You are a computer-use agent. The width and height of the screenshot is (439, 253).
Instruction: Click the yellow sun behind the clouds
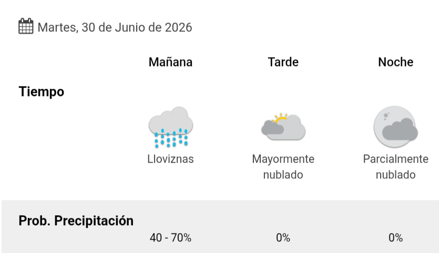281,118
